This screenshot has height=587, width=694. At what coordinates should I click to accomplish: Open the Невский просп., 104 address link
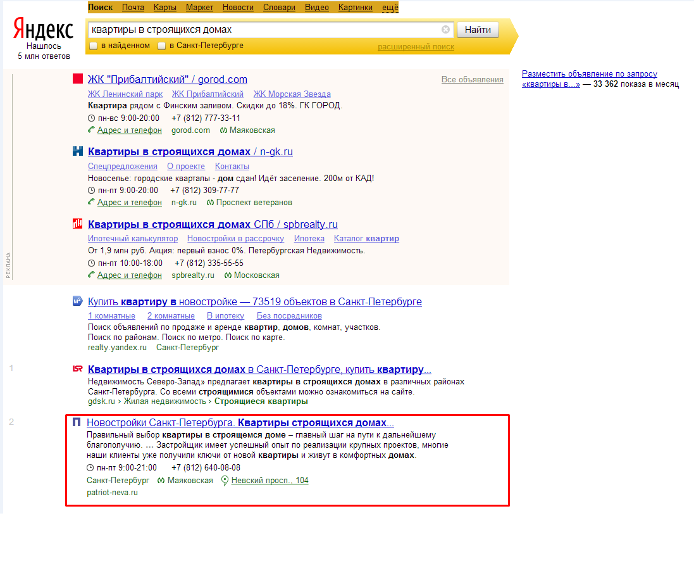[x=270, y=481]
